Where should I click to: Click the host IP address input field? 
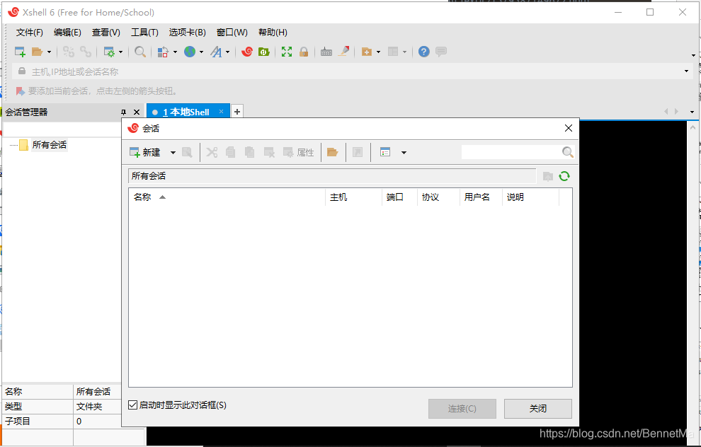tap(283, 71)
